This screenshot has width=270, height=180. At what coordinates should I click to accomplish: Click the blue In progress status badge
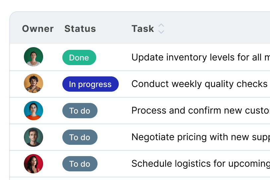(91, 84)
